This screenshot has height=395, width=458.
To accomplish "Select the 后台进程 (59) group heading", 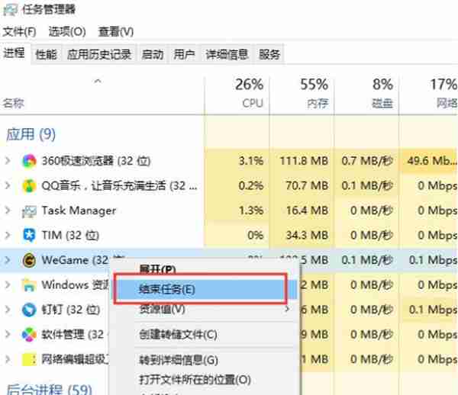I will coord(49,389).
